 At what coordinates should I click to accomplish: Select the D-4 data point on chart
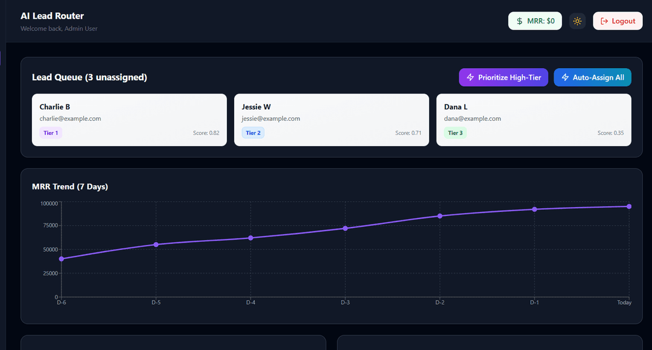tap(251, 238)
